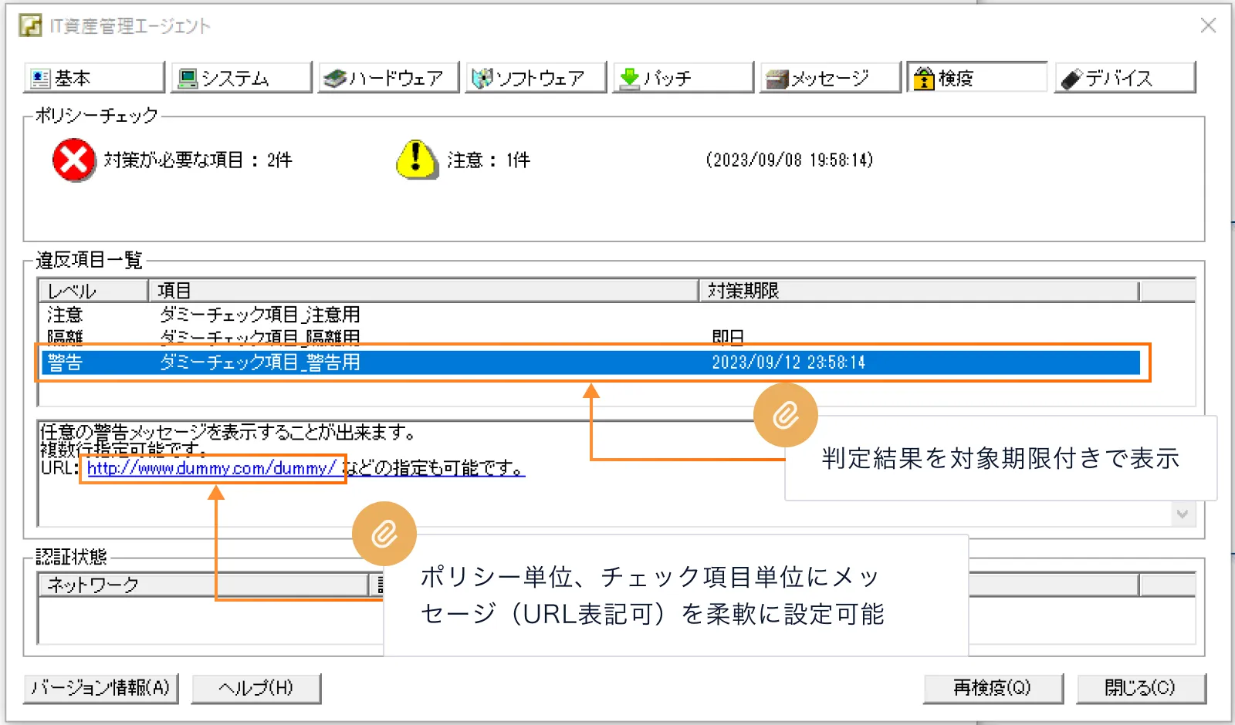
Task: Click the 注意：1件 count text
Action: click(489, 160)
